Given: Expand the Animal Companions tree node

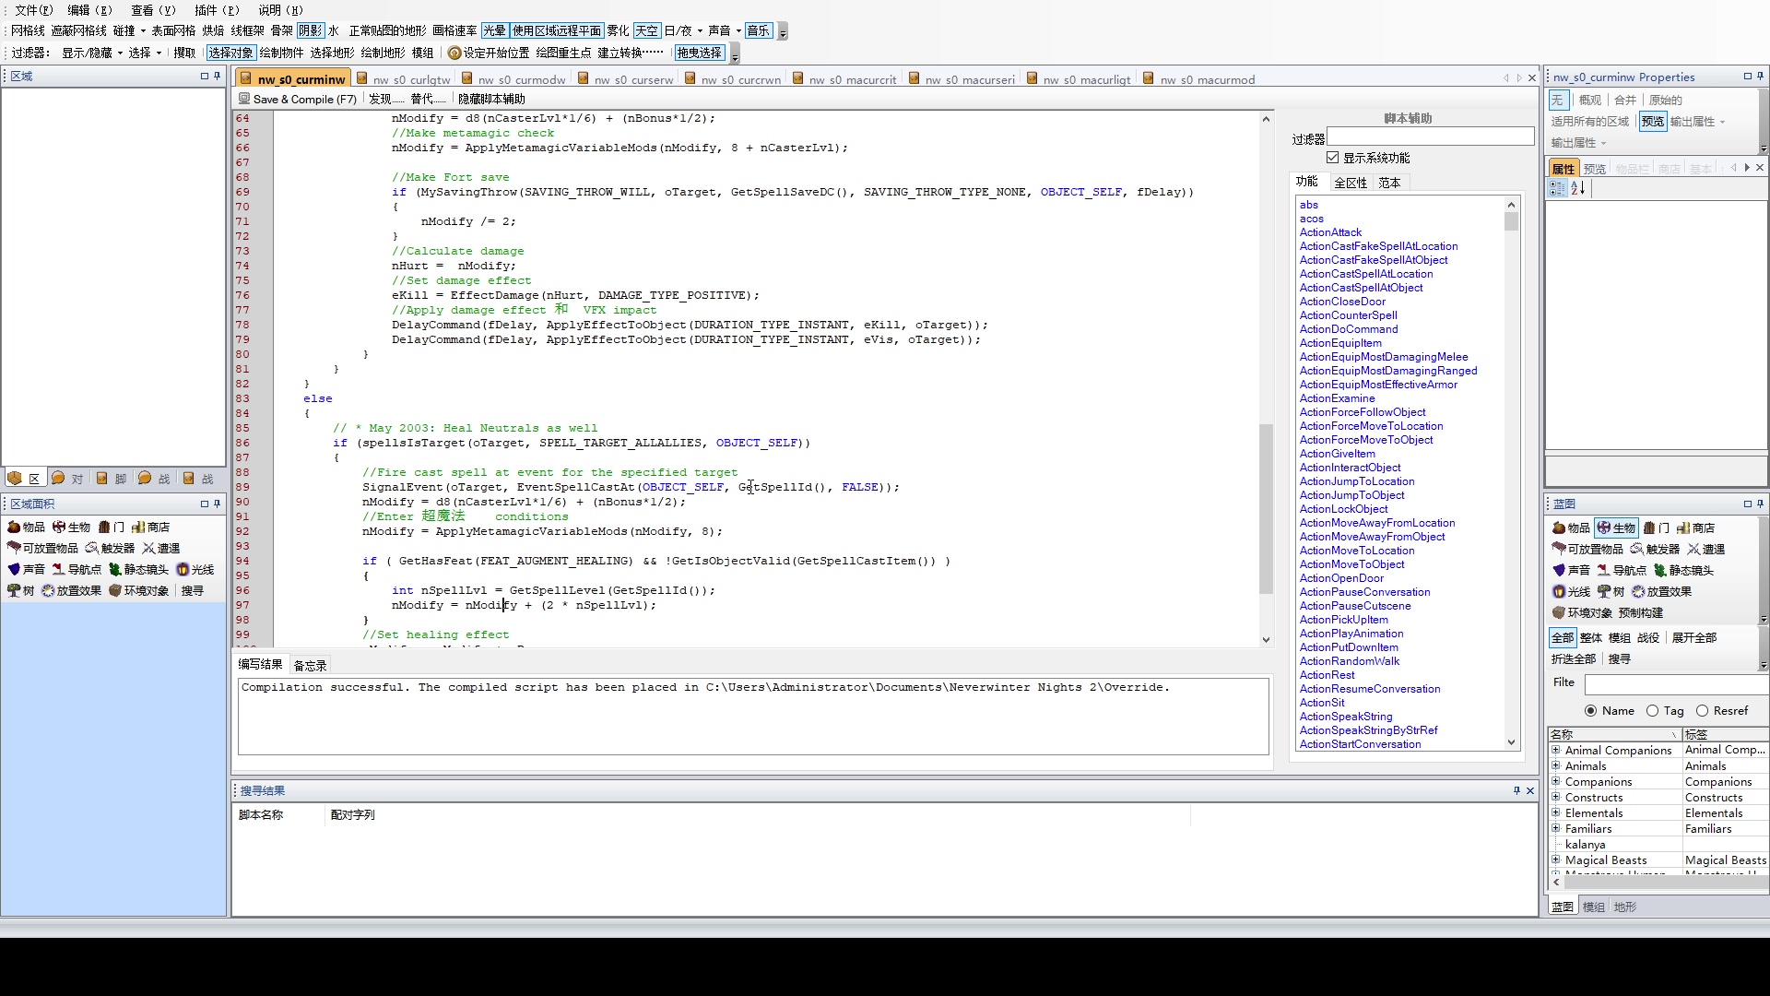Looking at the screenshot, I should click(x=1555, y=750).
